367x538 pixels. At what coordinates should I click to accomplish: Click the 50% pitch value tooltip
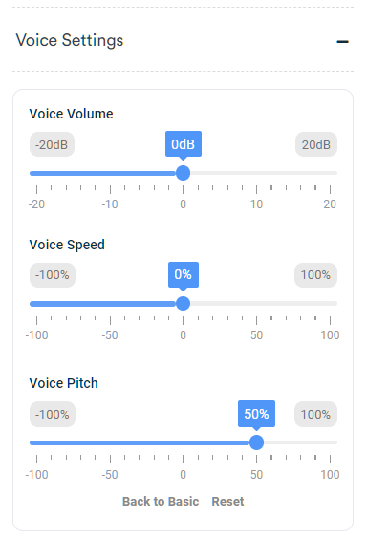click(x=256, y=414)
